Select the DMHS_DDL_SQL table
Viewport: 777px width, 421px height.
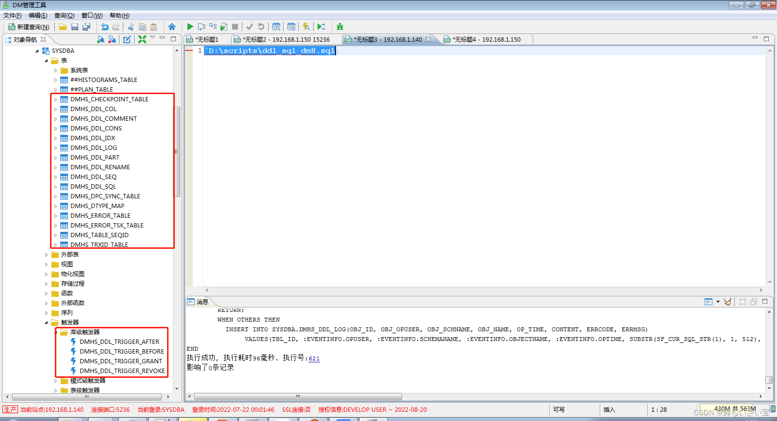pos(93,187)
